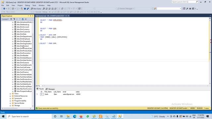Open the Window menu

[x=41, y=5]
